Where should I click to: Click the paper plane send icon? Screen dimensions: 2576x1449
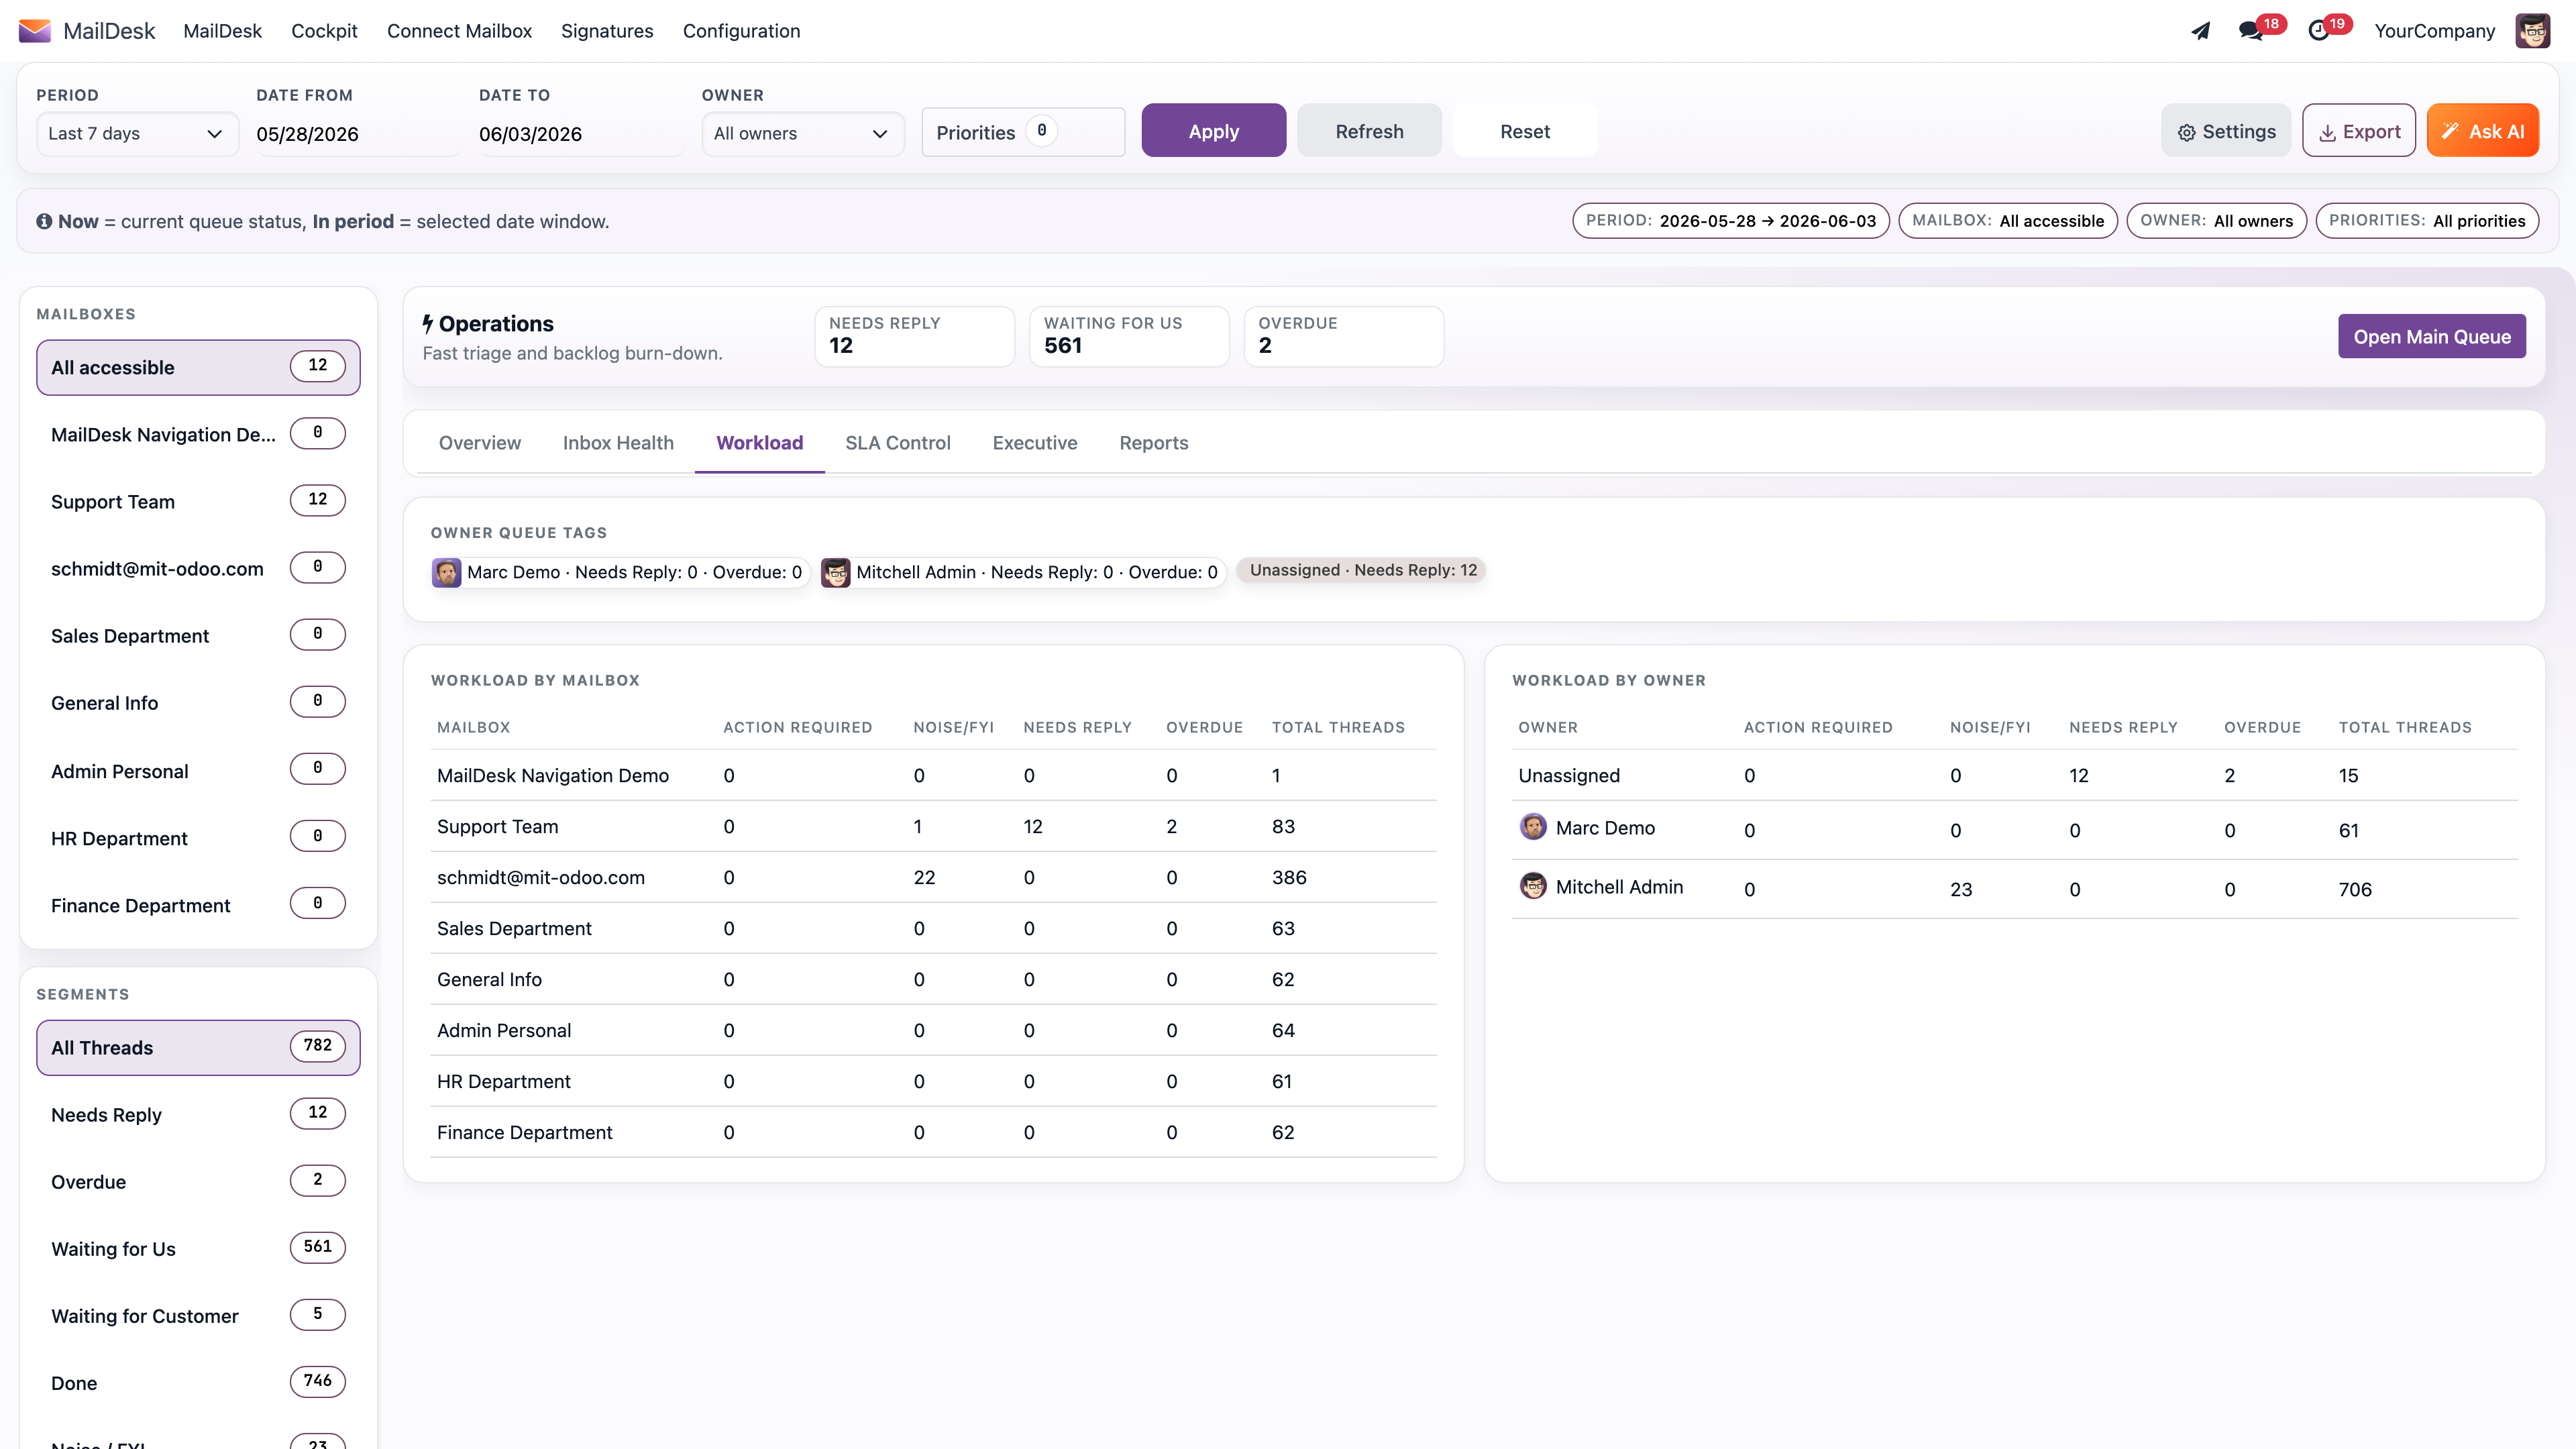(x=2201, y=31)
